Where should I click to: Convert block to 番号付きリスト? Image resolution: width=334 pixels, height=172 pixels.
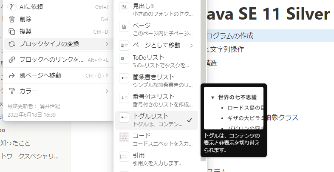[x=156, y=100]
